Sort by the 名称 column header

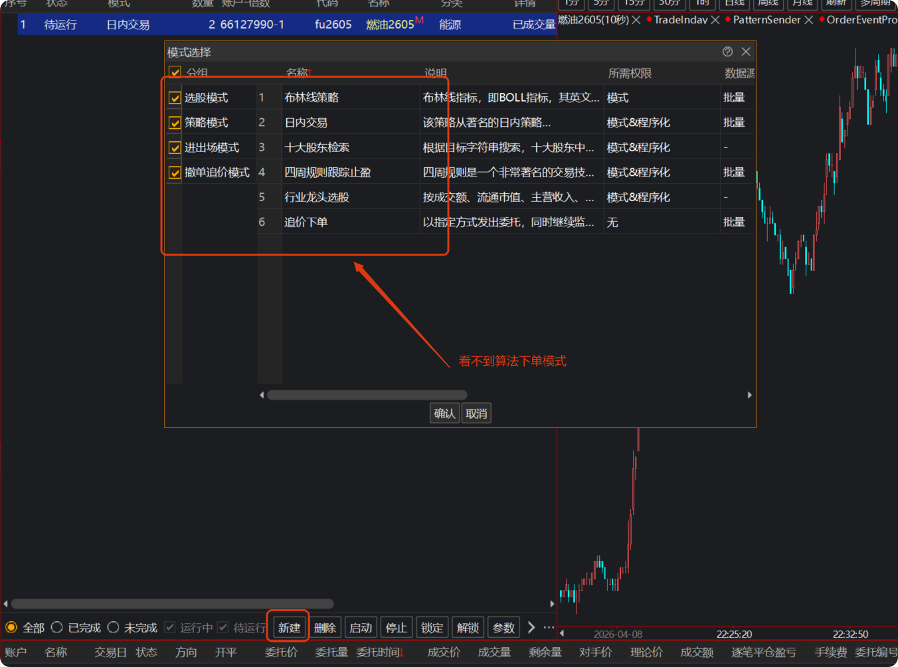coord(298,73)
